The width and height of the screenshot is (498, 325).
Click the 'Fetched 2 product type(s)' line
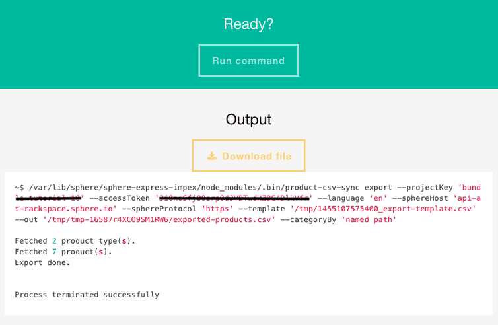pyautogui.click(x=75, y=241)
